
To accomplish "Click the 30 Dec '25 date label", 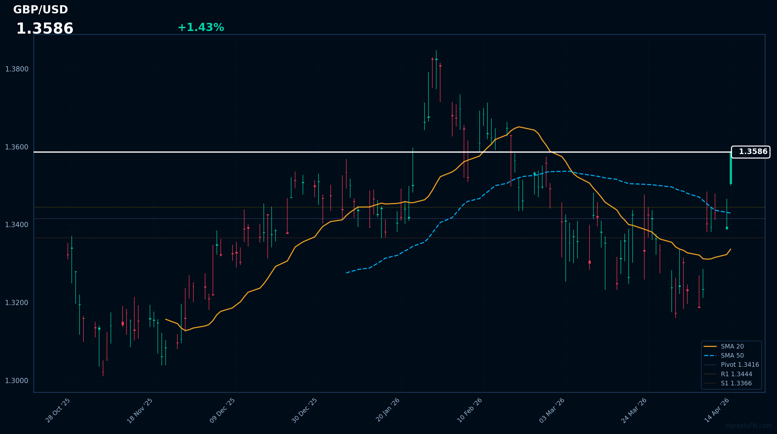I will click(x=305, y=411).
